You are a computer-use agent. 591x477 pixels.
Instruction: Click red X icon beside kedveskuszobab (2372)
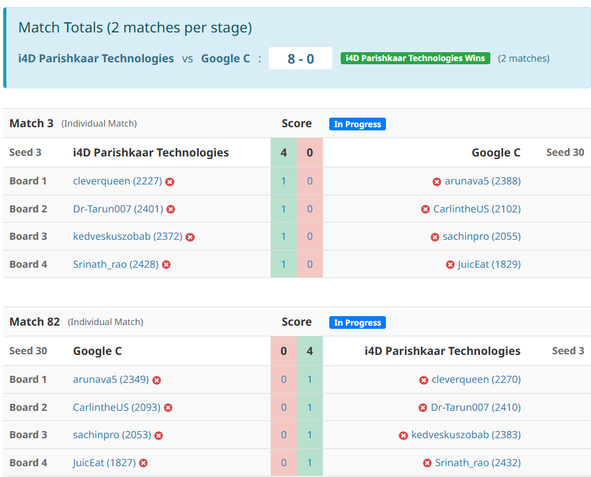[190, 237]
